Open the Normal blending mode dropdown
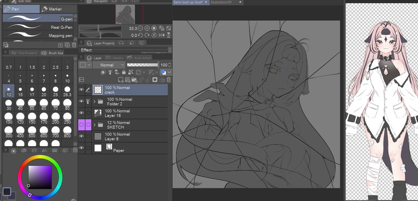The width and height of the screenshot is (418, 201). pos(109,65)
